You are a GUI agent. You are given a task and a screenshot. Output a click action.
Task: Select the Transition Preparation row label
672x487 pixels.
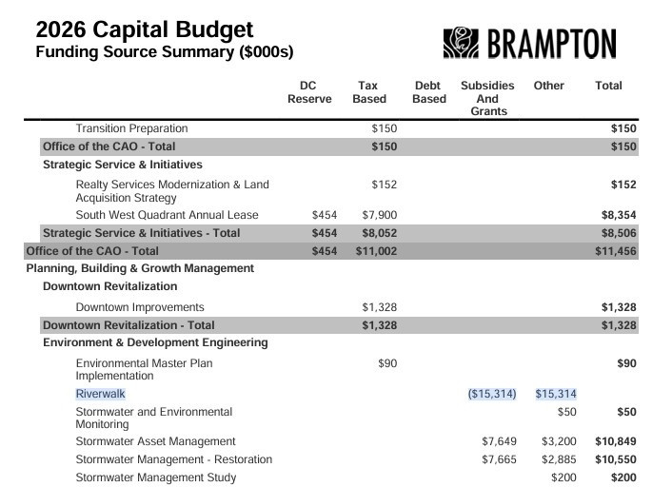tap(131, 128)
